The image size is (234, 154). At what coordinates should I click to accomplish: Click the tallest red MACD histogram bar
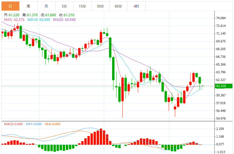(101, 136)
